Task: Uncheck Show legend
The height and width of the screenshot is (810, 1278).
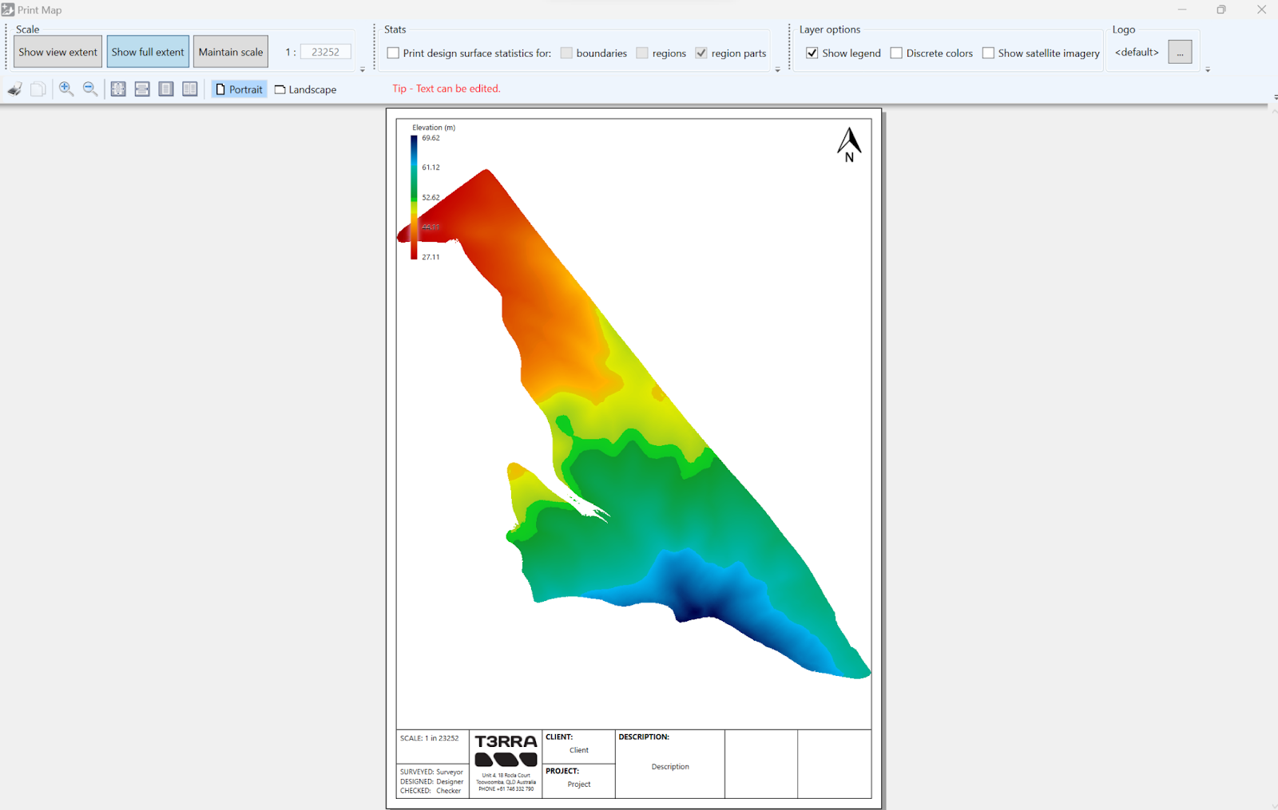Action: click(x=812, y=53)
